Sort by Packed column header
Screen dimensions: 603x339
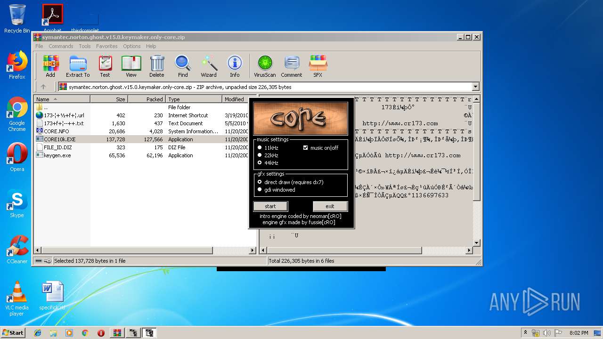pos(147,99)
